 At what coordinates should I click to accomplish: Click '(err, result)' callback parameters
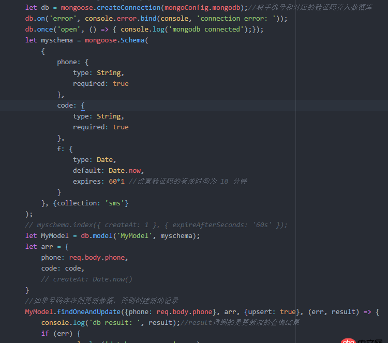click(334, 312)
